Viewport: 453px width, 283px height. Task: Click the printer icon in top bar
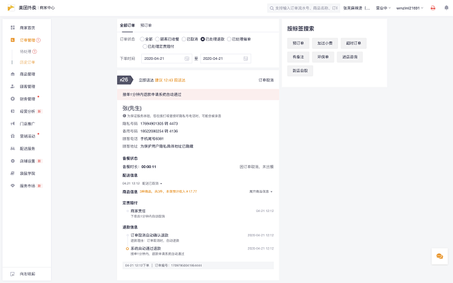click(x=432, y=8)
